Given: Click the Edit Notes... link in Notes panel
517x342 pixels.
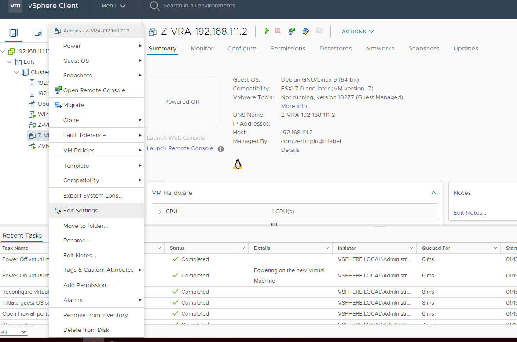Looking at the screenshot, I should pyautogui.click(x=469, y=213).
